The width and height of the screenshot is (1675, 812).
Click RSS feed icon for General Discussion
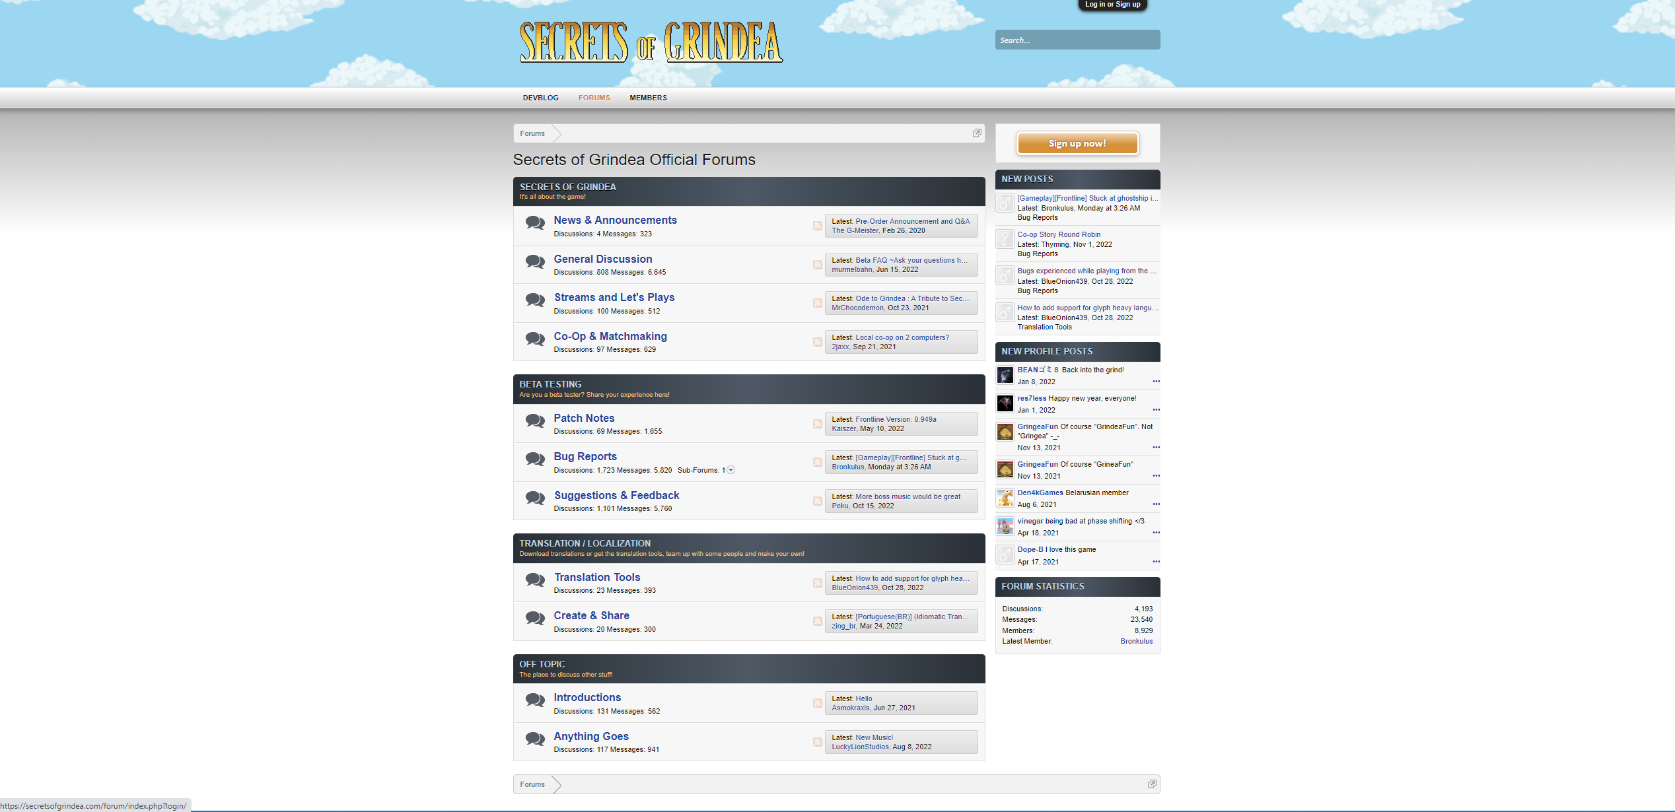[x=817, y=265]
